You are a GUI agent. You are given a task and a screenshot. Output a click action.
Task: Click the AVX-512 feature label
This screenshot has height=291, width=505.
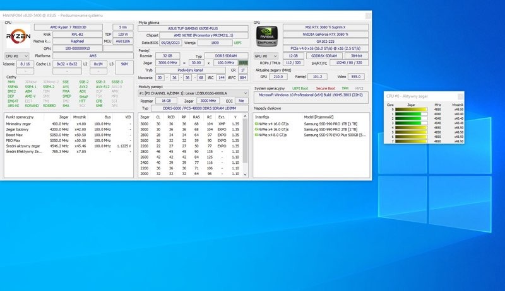pyautogui.click(x=102, y=87)
